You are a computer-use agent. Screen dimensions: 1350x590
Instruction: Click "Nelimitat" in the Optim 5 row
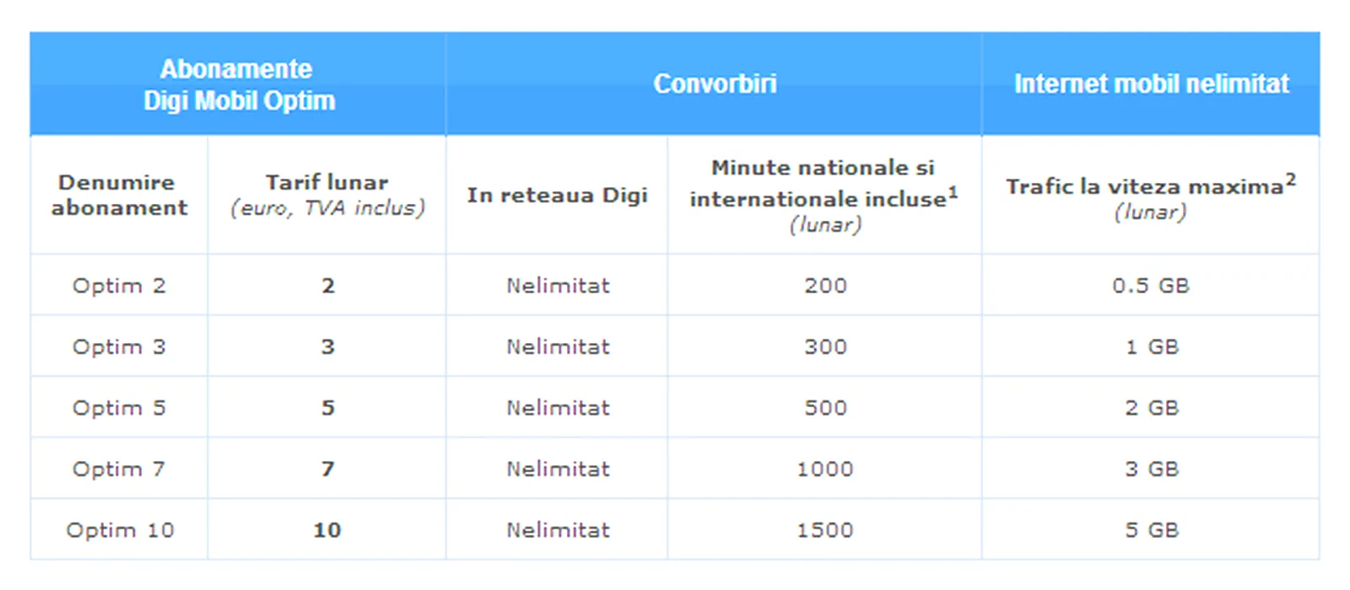558,408
